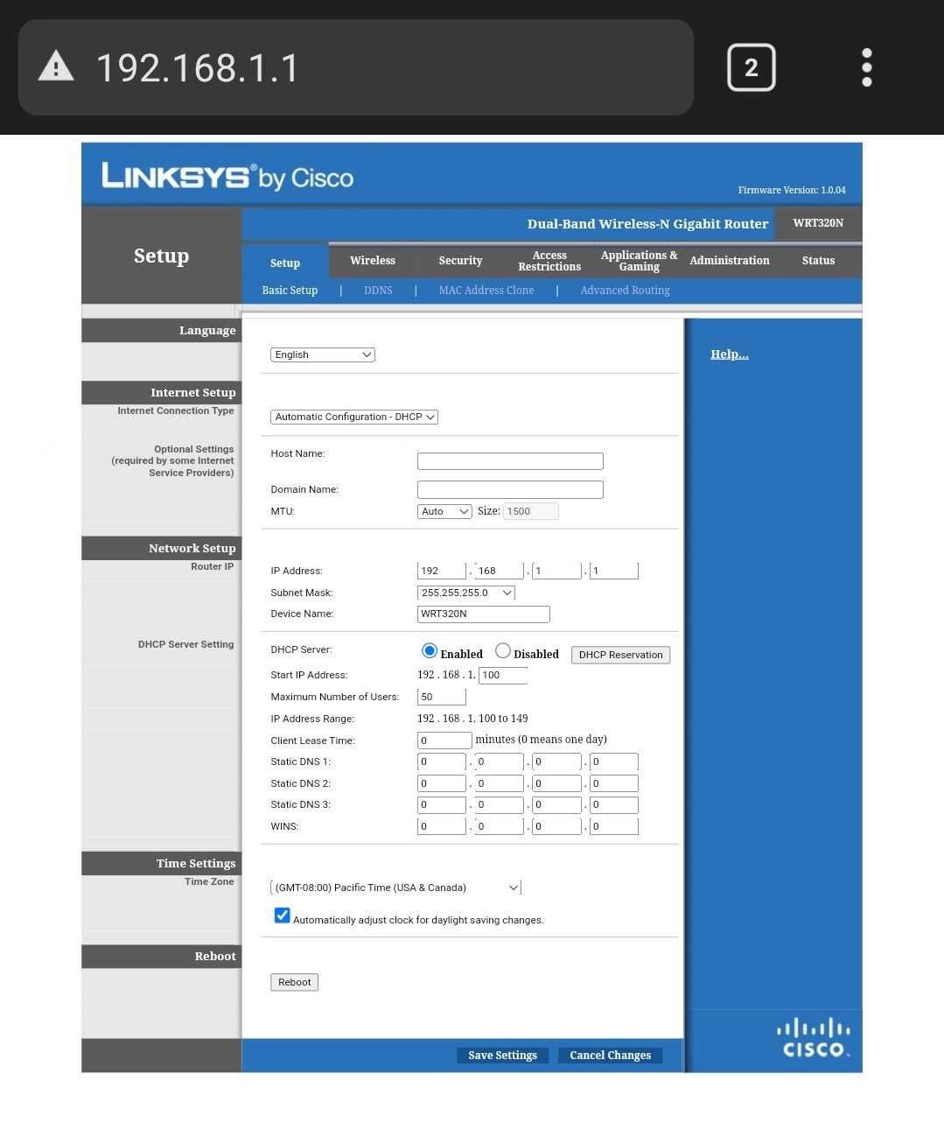
Task: Select the Enabled DHCP Server radio button
Action: pyautogui.click(x=429, y=650)
